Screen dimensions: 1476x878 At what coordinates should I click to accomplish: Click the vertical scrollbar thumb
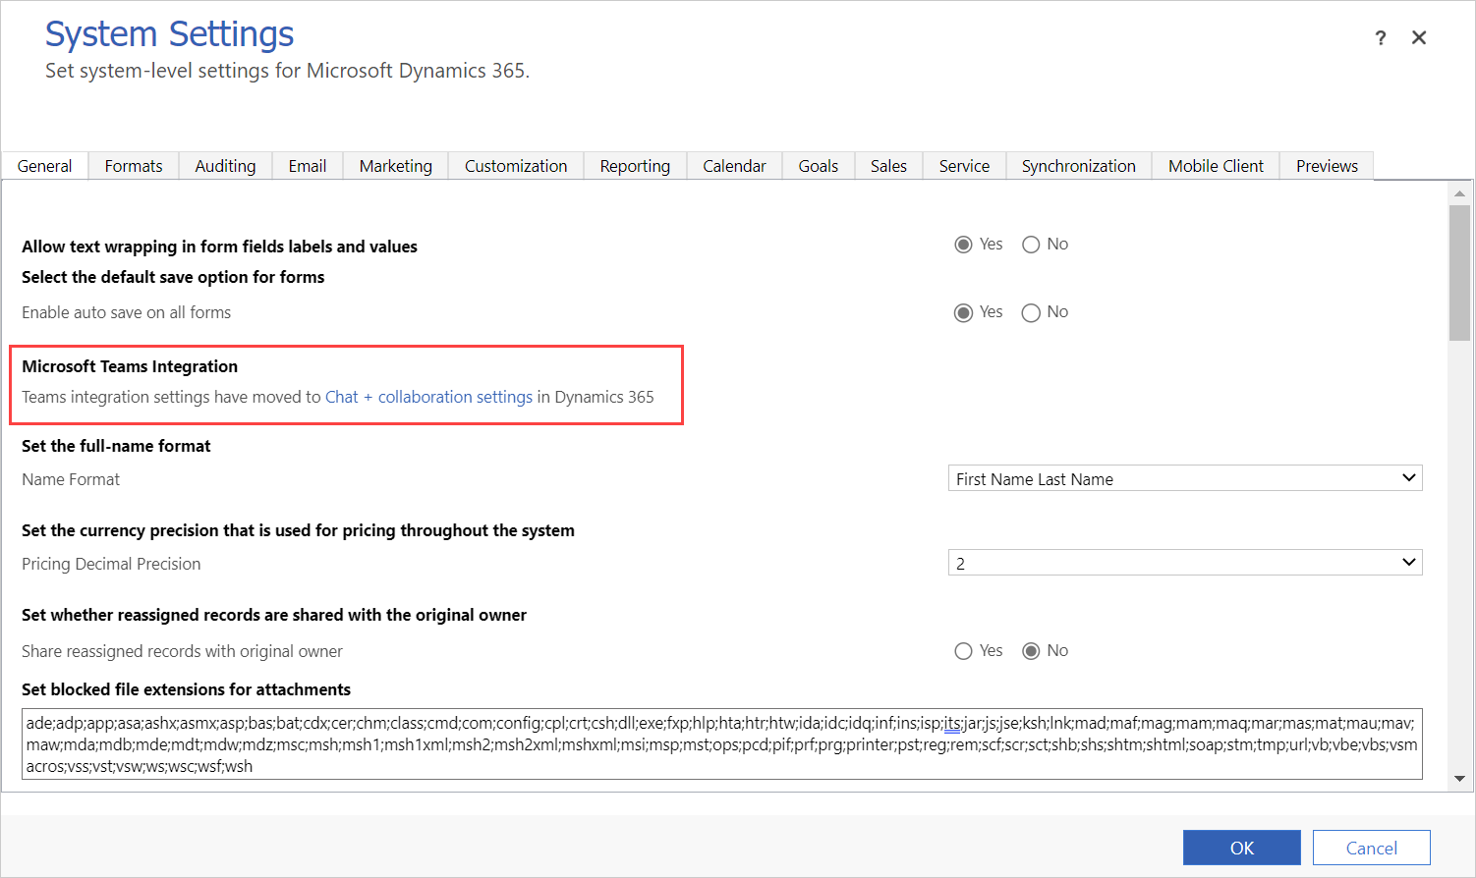point(1459,273)
